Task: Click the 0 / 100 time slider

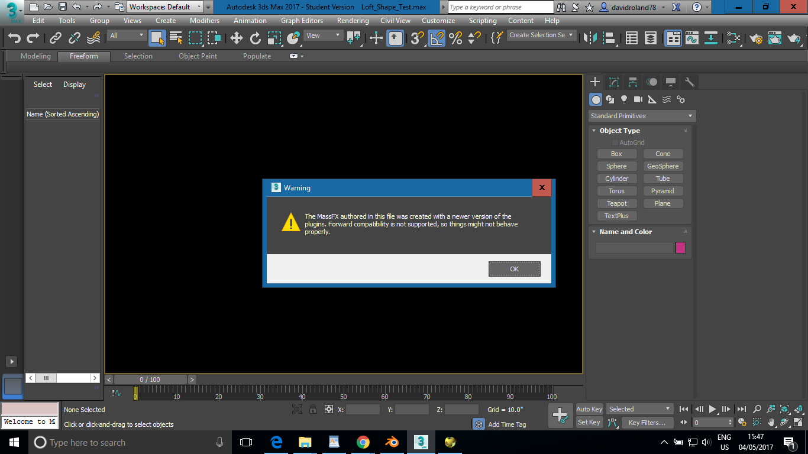Action: click(x=150, y=380)
